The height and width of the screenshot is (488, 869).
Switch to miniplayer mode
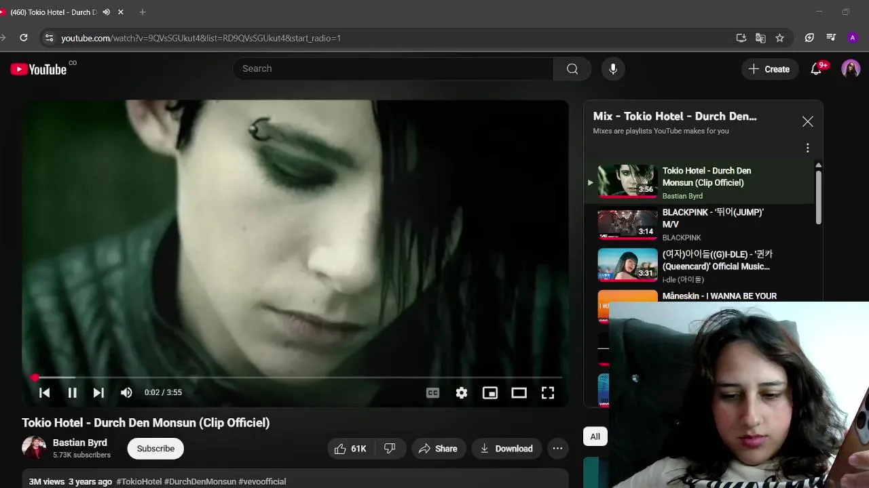(490, 392)
